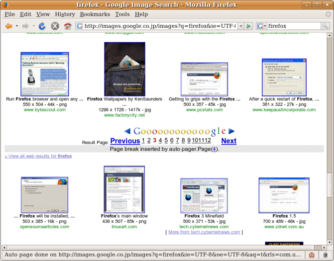
Task: Open Firefox 3 Minefield thumbnail
Action: 204,196
